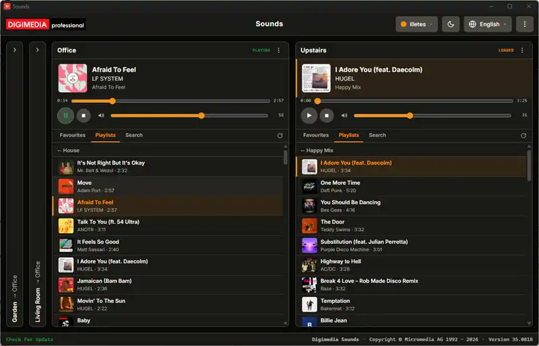Open the English language dropdown

pos(487,24)
